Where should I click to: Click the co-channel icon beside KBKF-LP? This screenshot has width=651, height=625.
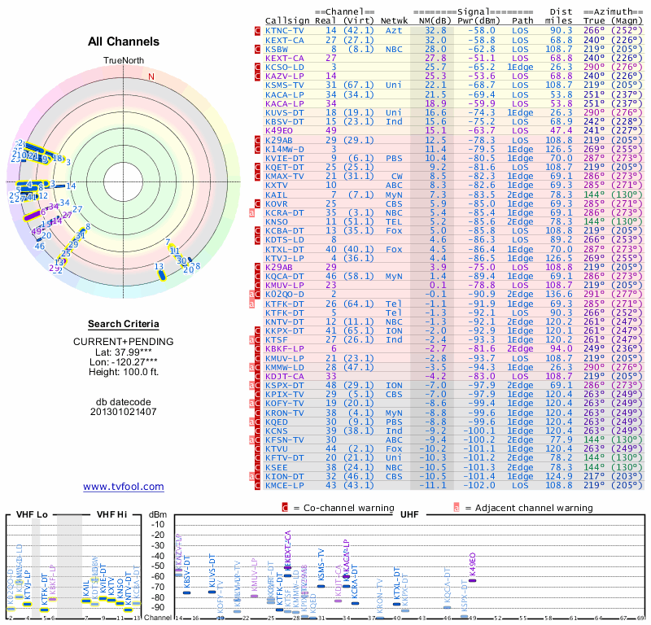pos(258,349)
